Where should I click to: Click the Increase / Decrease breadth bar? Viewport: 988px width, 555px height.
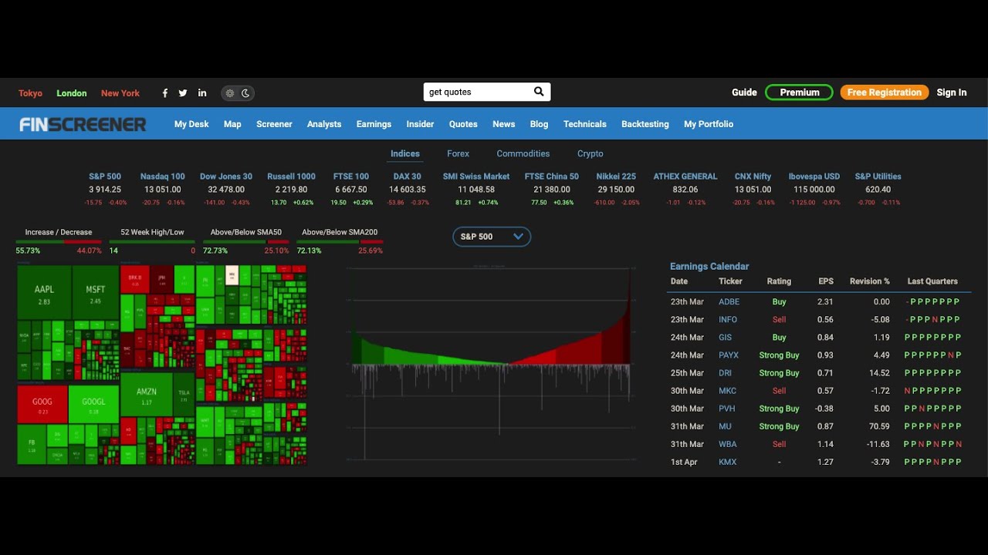click(59, 241)
